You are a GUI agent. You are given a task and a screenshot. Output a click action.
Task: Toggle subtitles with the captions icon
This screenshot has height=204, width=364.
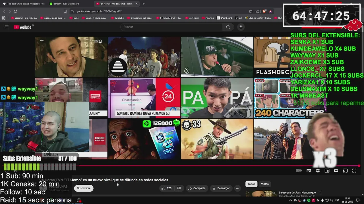(x=309, y=171)
